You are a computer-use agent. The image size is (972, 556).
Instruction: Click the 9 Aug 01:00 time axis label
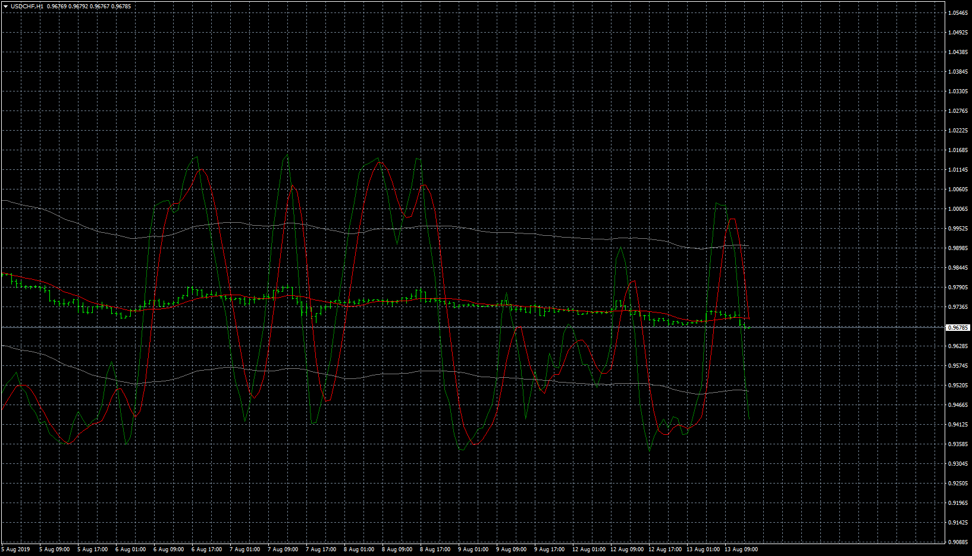[x=473, y=549]
